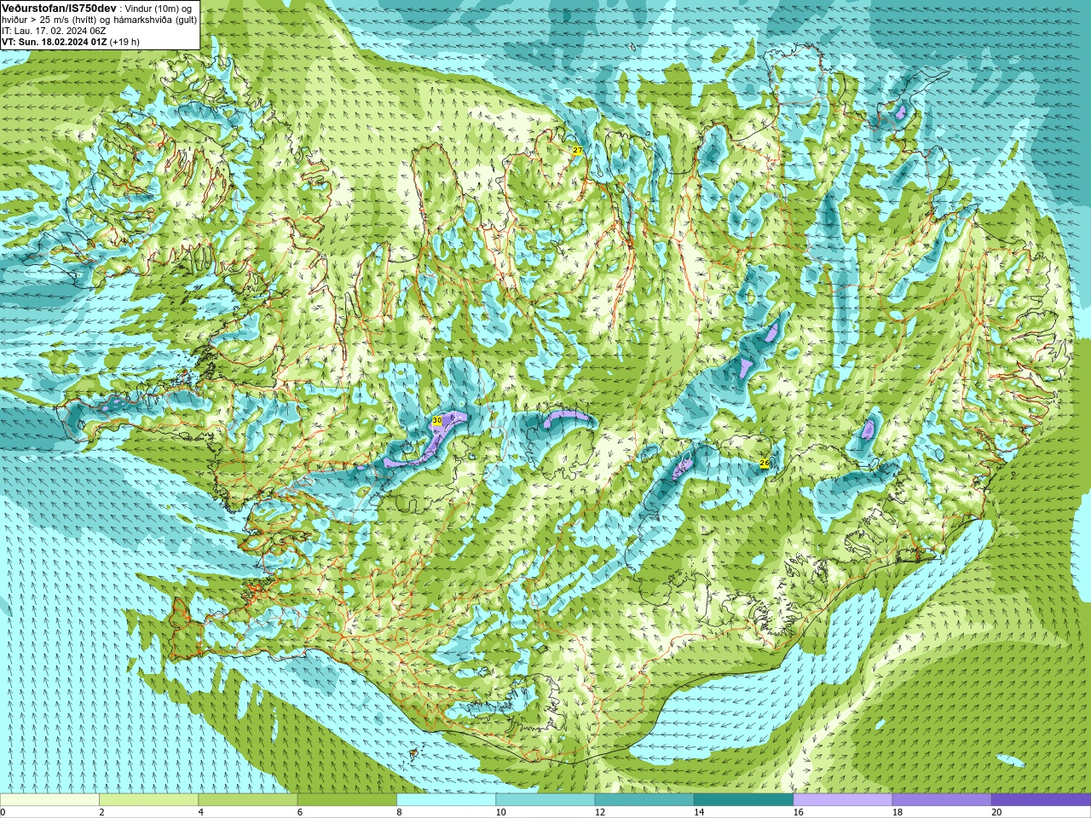Click the legend scale value "18"
This screenshot has width=1091, height=818.
(x=898, y=812)
